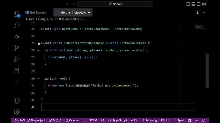Screen dimensions: 220x123
Task: Click the editor vertical scrollbar thumb
Action: tap(207, 71)
